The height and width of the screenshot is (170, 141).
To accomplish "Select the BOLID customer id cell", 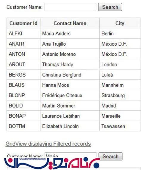I will 23,105.
